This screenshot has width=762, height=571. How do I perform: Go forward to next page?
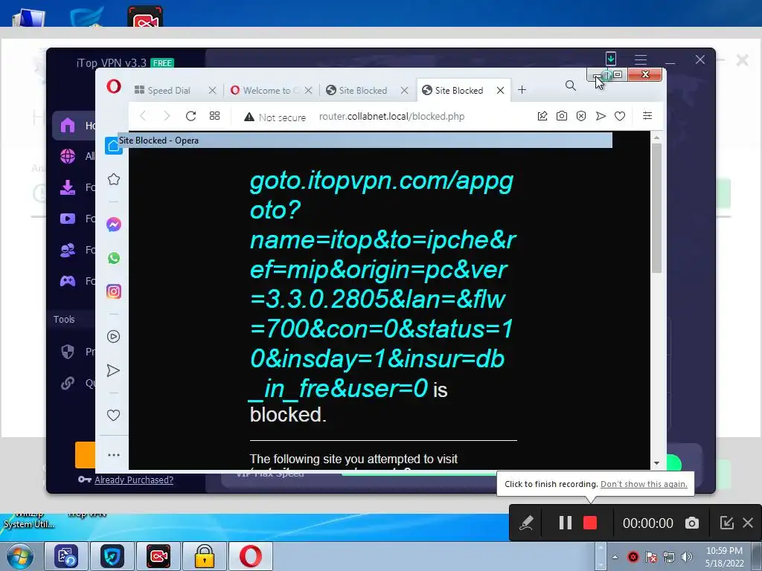click(x=167, y=116)
